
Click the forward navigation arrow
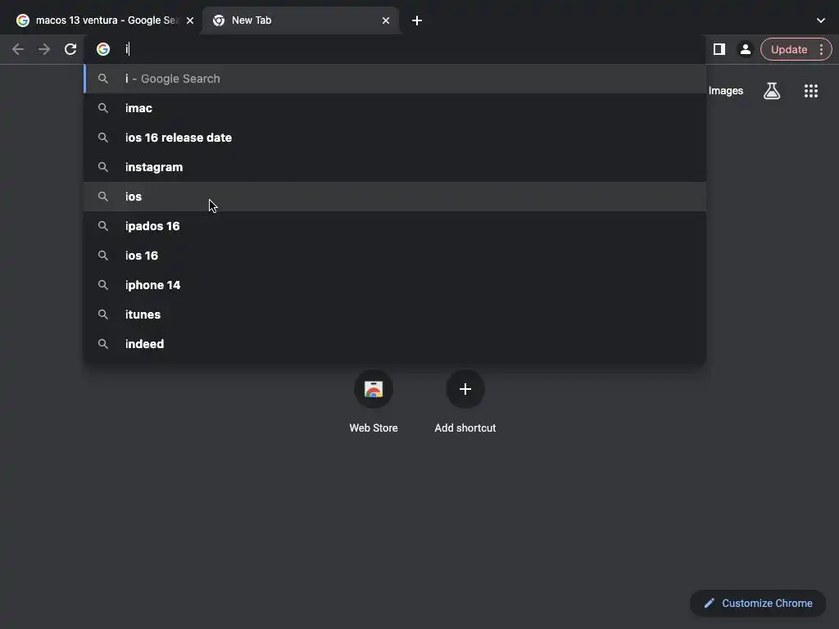(44, 49)
